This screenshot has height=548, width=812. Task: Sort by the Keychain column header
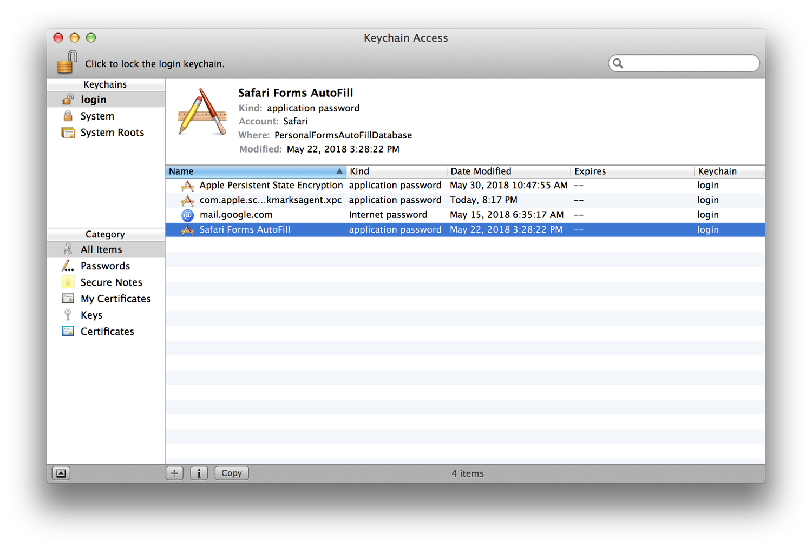tap(729, 171)
